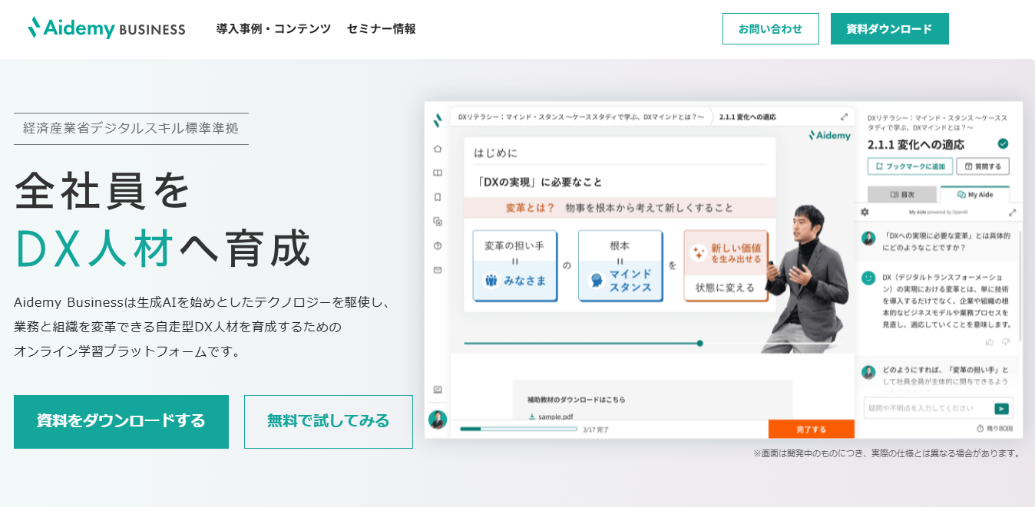
Task: Click the help question mark sidebar icon
Action: 438,245
